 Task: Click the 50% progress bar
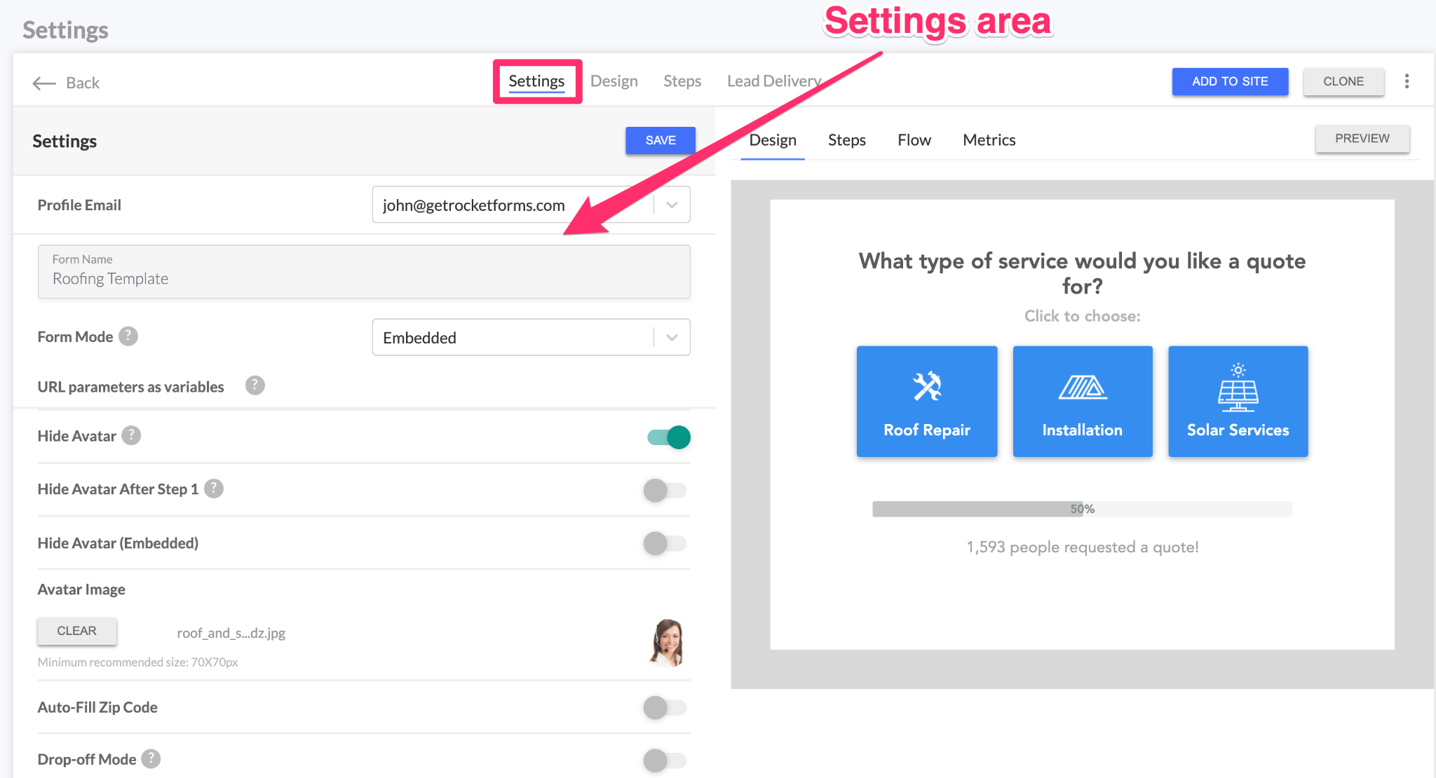[x=1081, y=509]
